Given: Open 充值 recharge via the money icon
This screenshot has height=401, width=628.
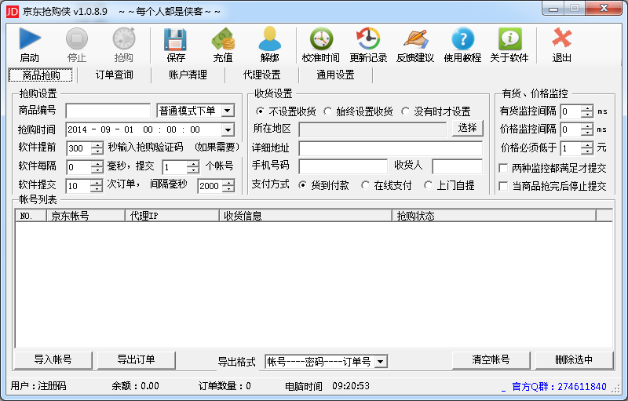Looking at the screenshot, I should pos(223,38).
